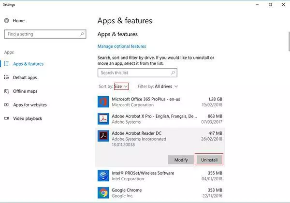Click the Modify button
Image resolution: width=290 pixels, height=203 pixels.
point(181,159)
